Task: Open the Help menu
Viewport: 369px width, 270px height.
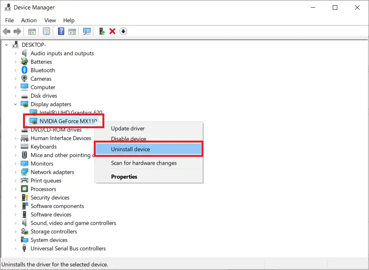Action: 69,20
